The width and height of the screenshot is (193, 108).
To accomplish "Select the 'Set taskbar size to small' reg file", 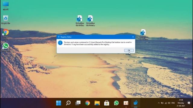I will [143, 34].
